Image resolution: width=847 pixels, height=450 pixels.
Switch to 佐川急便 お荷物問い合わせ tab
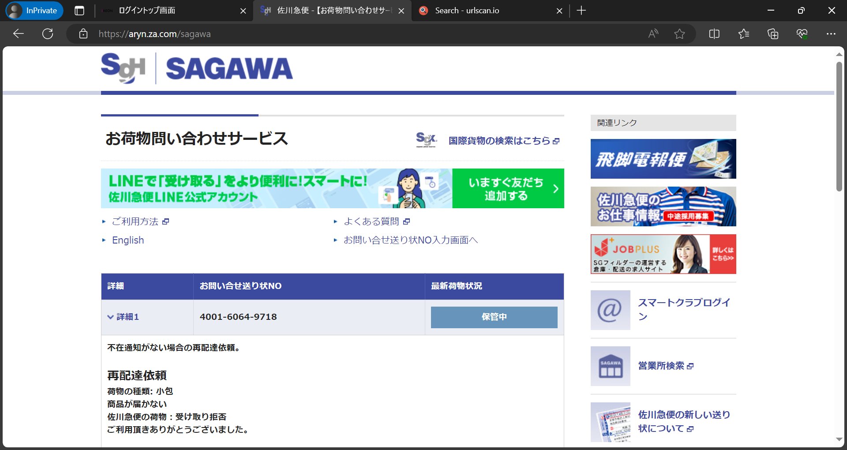326,11
